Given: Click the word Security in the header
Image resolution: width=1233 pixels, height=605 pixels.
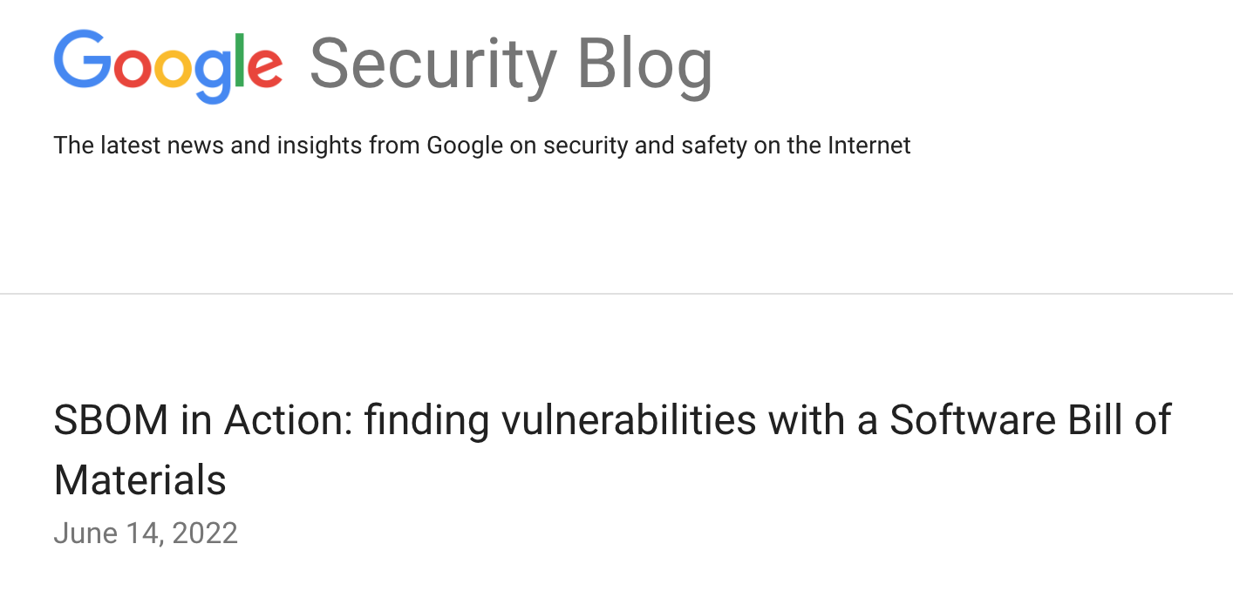Looking at the screenshot, I should click(433, 64).
